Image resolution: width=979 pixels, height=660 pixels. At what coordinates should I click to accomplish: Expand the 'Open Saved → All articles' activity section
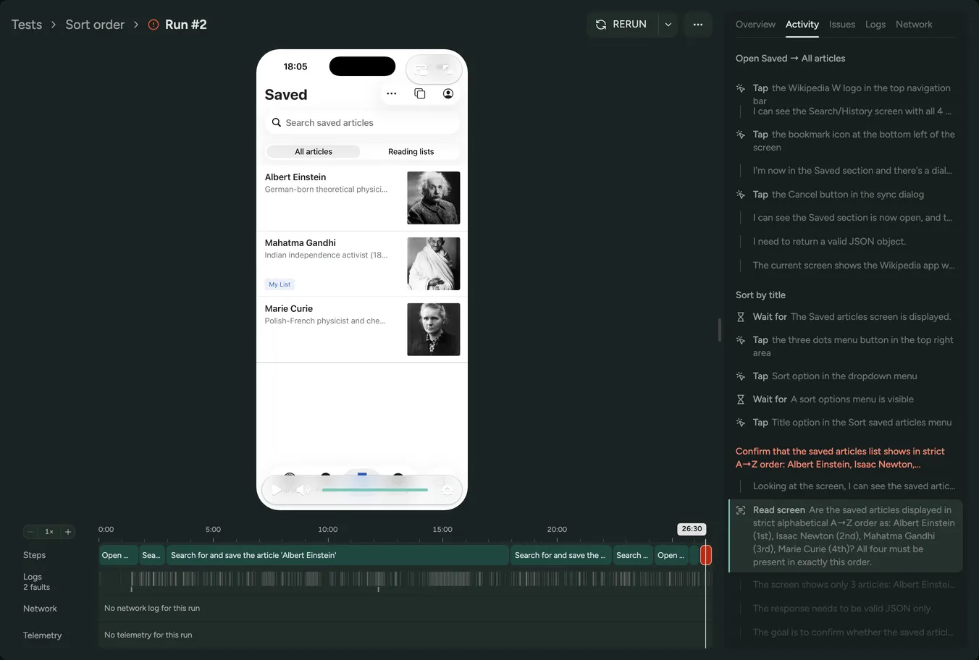[790, 59]
